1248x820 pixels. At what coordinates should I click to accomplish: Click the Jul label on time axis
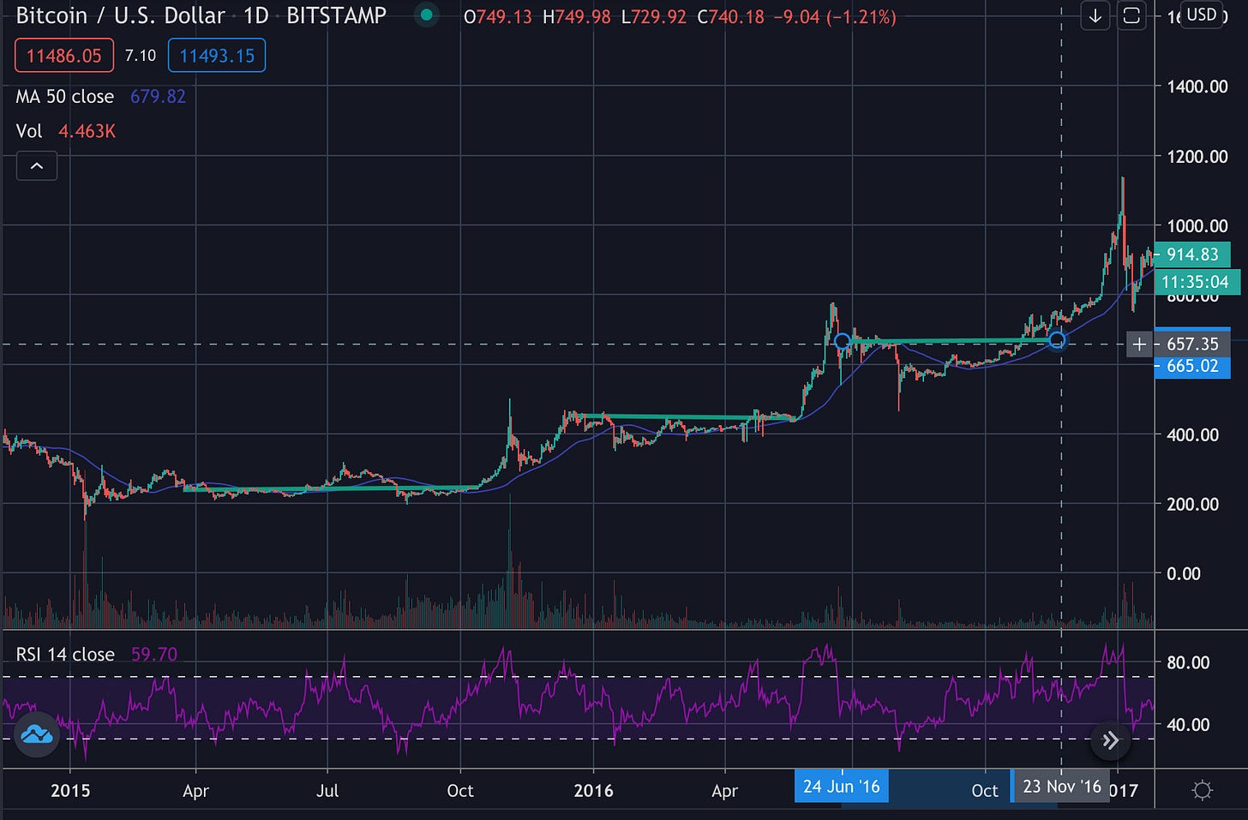point(327,790)
